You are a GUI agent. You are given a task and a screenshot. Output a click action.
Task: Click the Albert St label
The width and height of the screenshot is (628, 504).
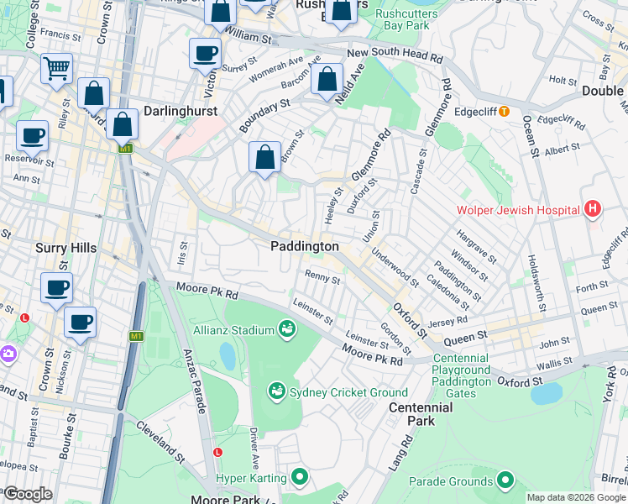point(563,150)
